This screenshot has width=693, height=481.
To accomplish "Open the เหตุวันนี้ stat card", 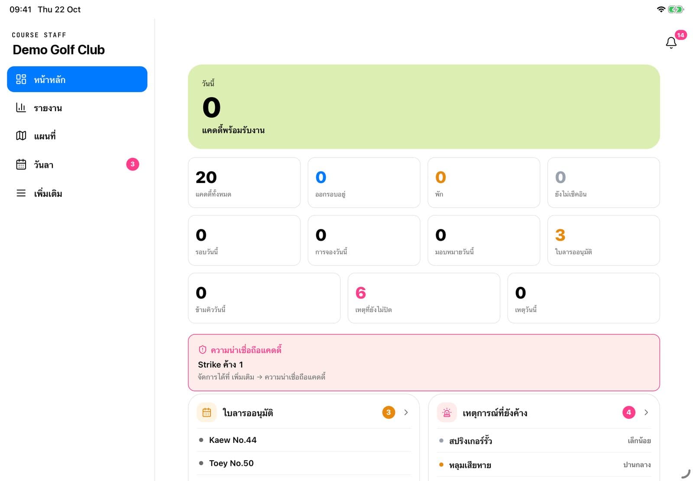I will pos(583,298).
